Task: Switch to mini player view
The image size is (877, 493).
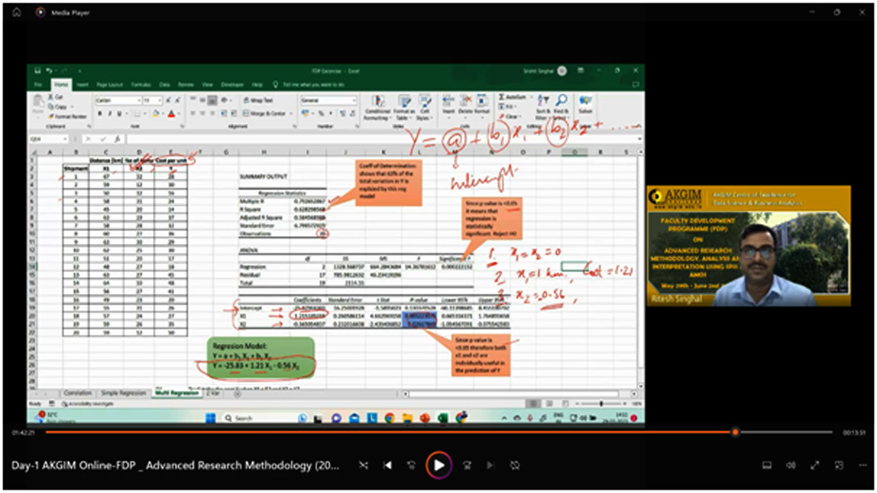Action: (838, 465)
